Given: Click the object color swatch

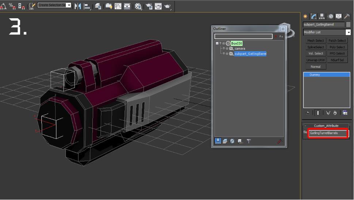Looking at the screenshot, I should click(348, 24).
